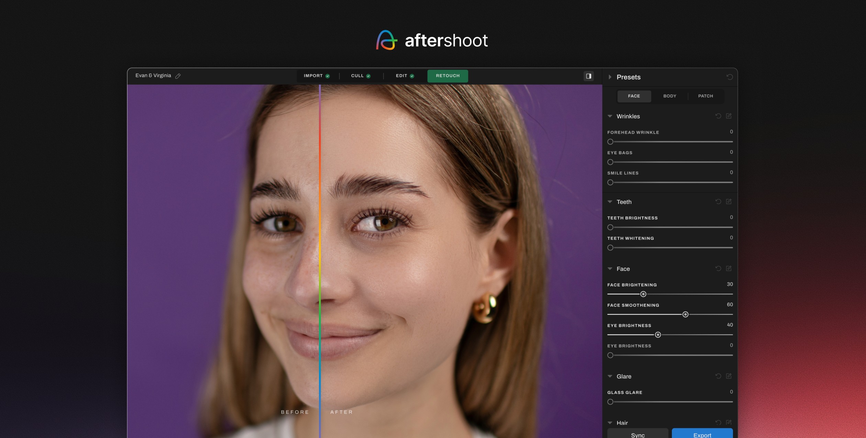Viewport: 866px width, 438px height.
Task: Click the pencil icon beside Evan & Virginia
Action: (178, 76)
